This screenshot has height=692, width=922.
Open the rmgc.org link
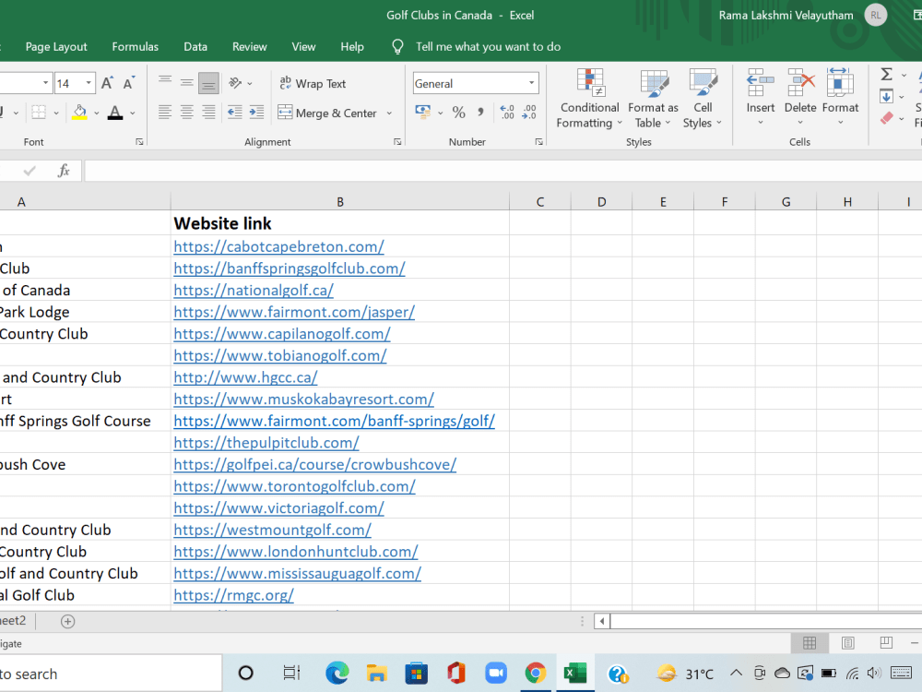233,595
